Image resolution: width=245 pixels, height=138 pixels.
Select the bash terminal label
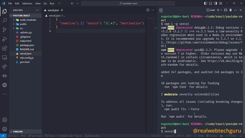(211, 10)
